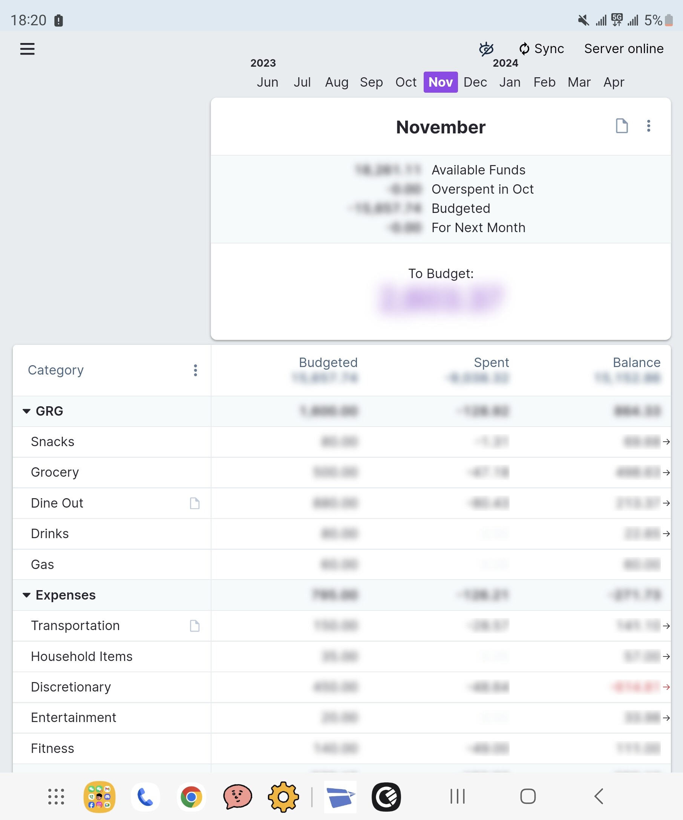Collapse the GRG category group

click(26, 411)
